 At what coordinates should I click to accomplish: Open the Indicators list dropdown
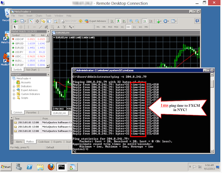coord(159,21)
